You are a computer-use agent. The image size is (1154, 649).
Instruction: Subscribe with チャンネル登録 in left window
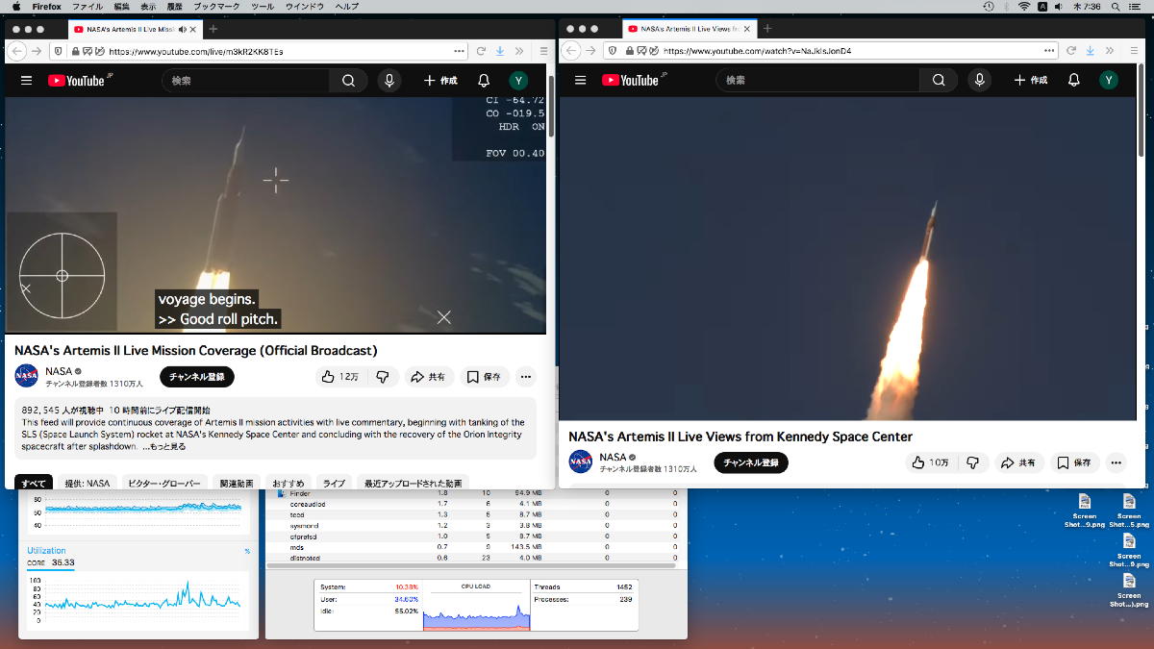pos(197,377)
